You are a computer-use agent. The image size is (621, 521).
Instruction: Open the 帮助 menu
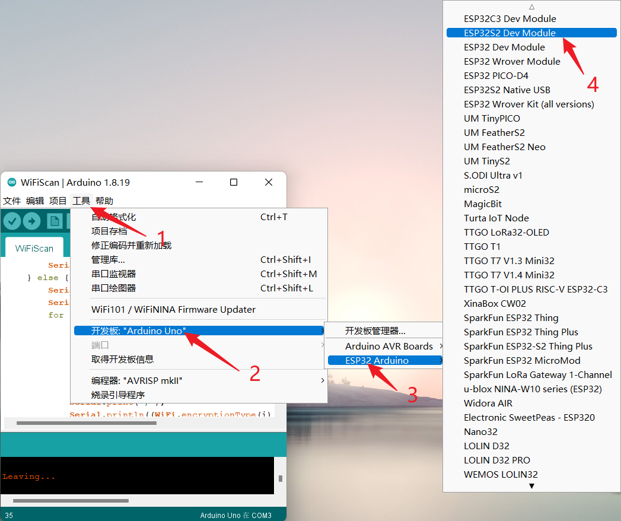pyautogui.click(x=104, y=201)
